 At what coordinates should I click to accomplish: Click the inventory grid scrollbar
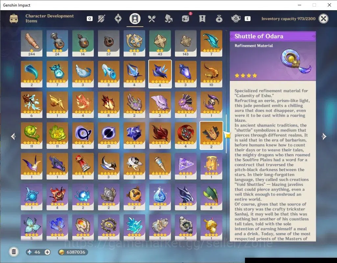226,134
